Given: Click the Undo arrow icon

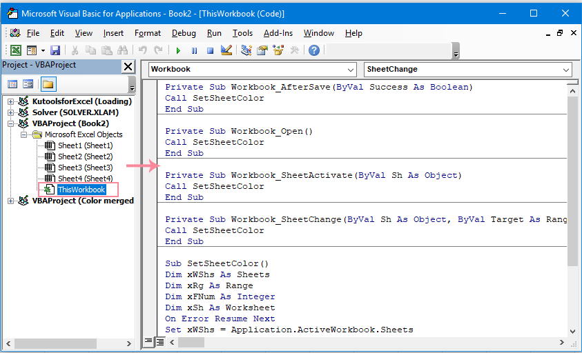Looking at the screenshot, I should [142, 50].
